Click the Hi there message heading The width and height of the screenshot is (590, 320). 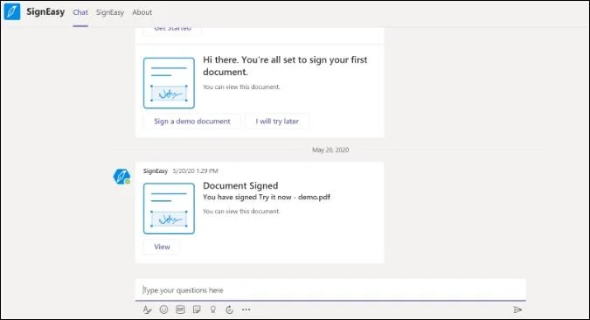[285, 66]
